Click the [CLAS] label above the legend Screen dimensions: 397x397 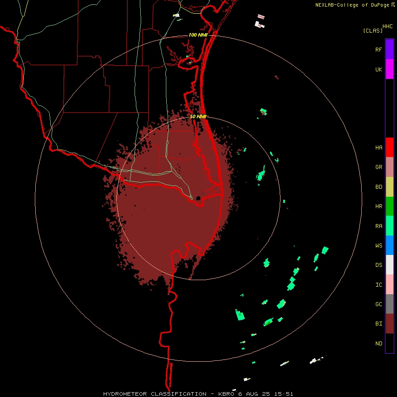[x=373, y=30]
